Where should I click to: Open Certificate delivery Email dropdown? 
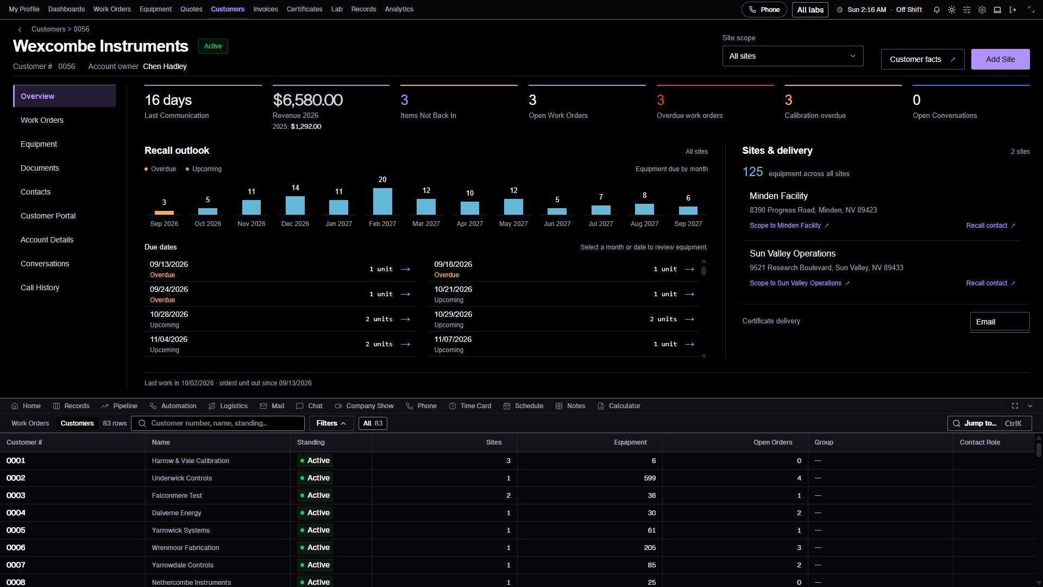1000,322
